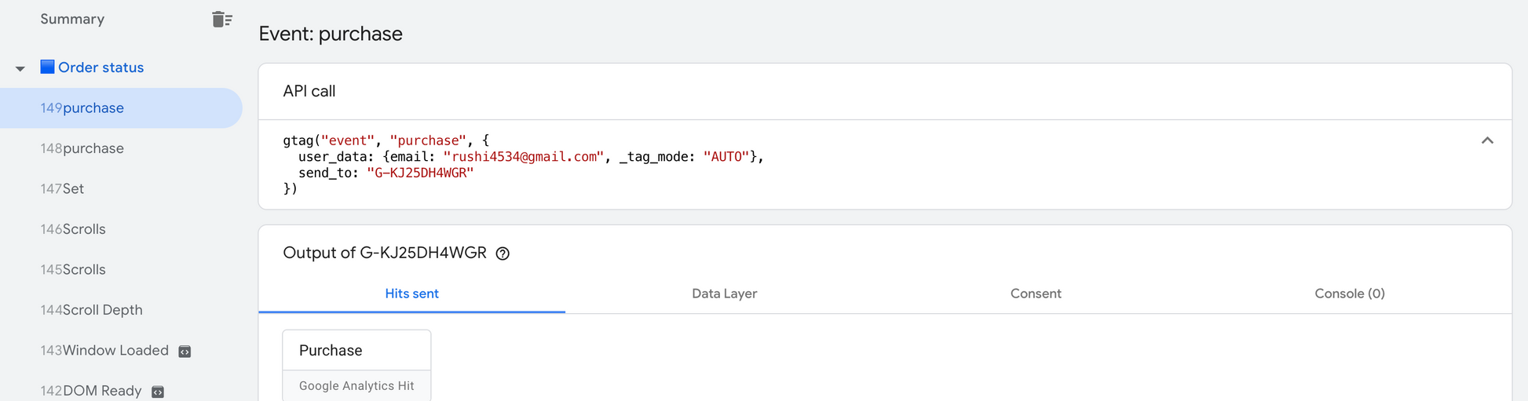Collapse the API call panel with the chevron
The image size is (1528, 401).
[1486, 140]
